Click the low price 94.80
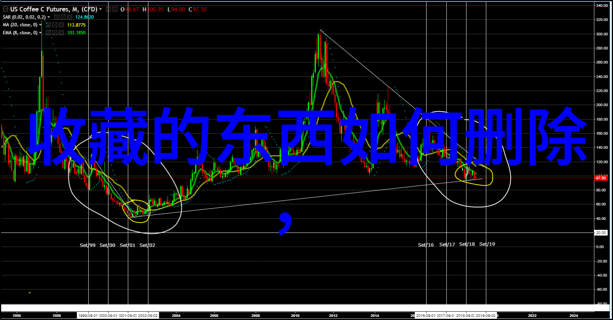The image size is (613, 320). coord(178,9)
